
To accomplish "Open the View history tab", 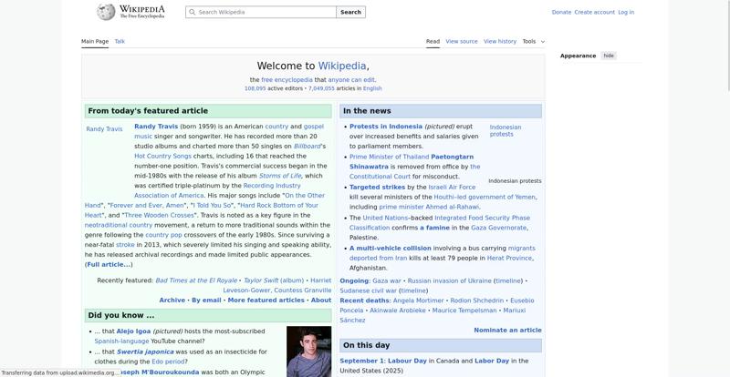I will (500, 41).
